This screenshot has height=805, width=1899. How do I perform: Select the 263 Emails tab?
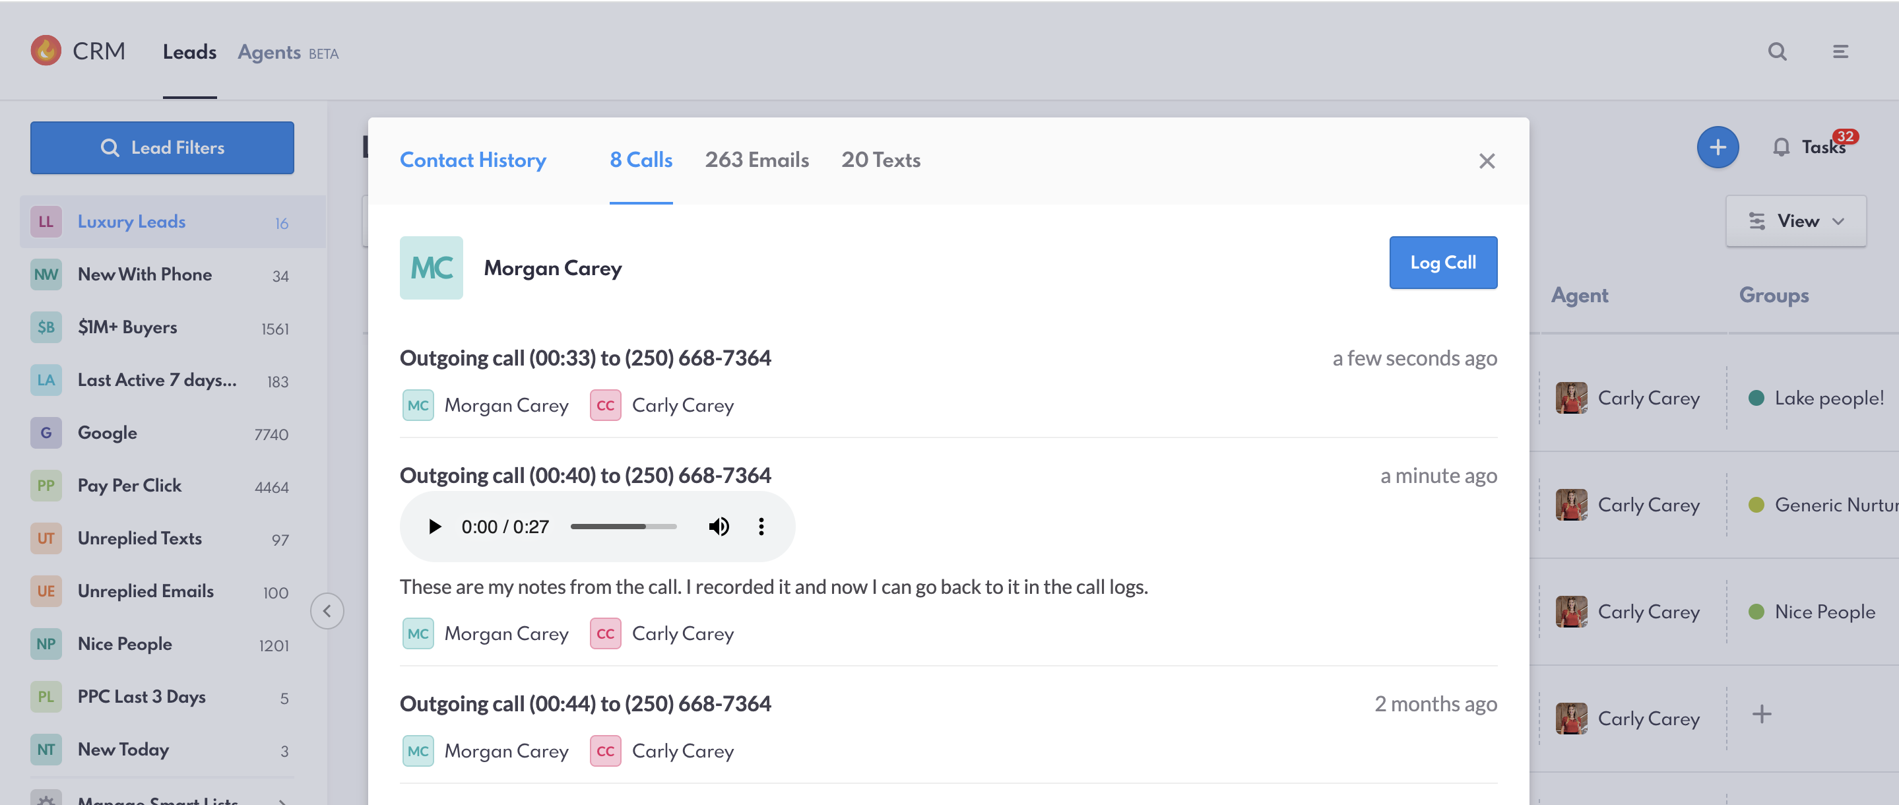pyautogui.click(x=756, y=160)
